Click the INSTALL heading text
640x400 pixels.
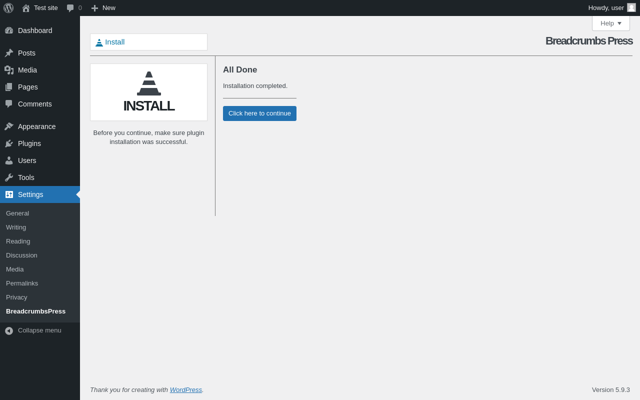click(x=149, y=106)
